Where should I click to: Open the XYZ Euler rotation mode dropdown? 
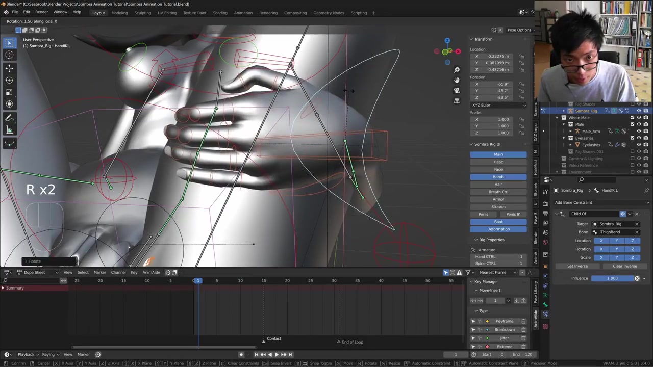498,105
